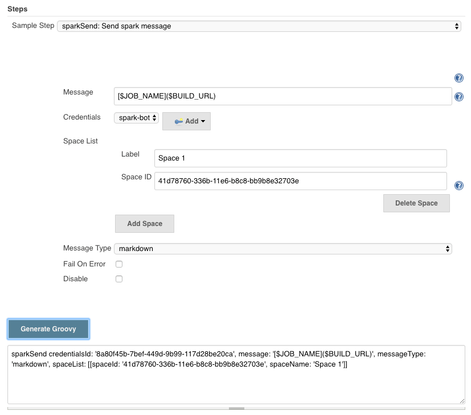This screenshot has height=415, width=471.
Task: Click the Disable label text
Action: pyautogui.click(x=75, y=279)
